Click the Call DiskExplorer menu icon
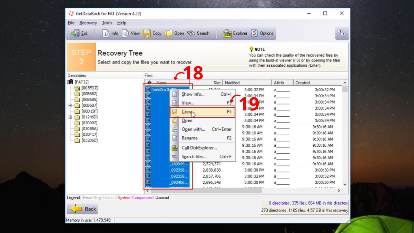Screen dimensions: 414x233 point(175,148)
